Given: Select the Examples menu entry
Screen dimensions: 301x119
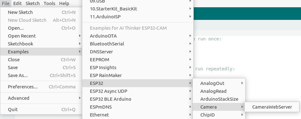Looking at the screenshot, I should pyautogui.click(x=41, y=52).
